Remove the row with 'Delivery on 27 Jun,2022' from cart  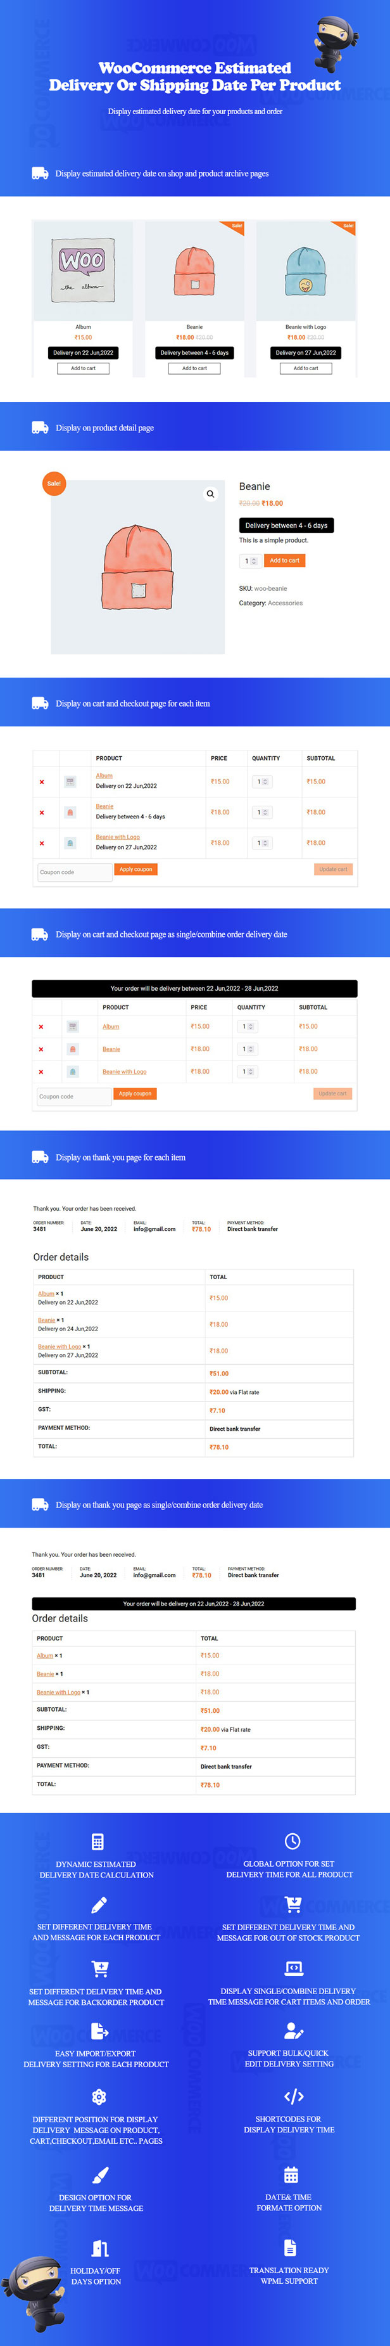42,843
